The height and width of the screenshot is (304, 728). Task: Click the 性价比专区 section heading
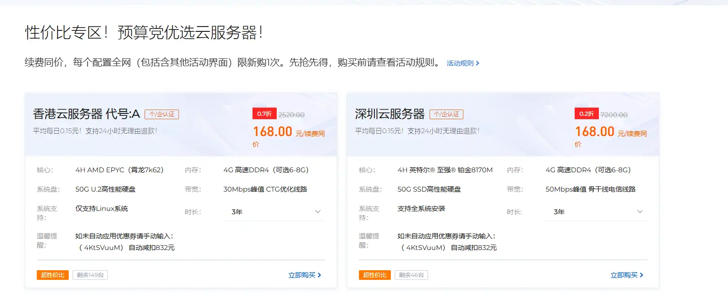[144, 32]
